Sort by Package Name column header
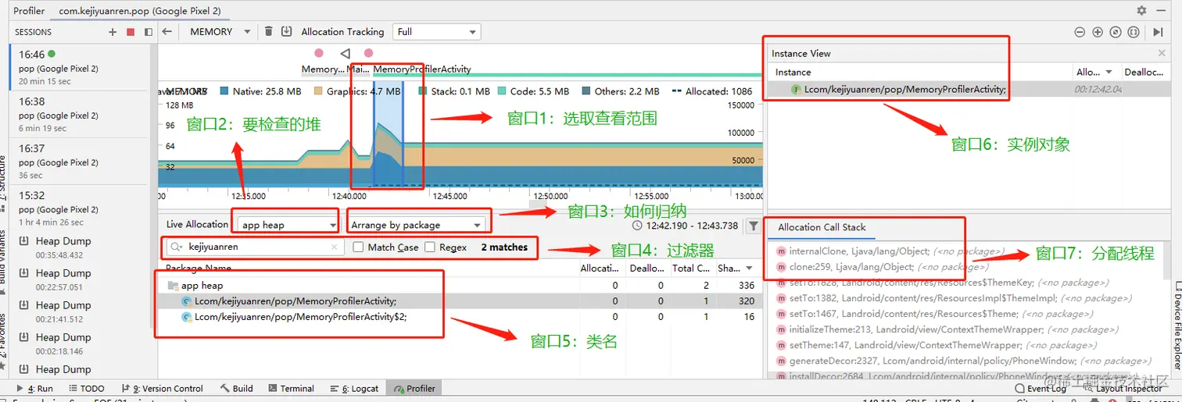This screenshot has width=1182, height=402. pyautogui.click(x=369, y=268)
